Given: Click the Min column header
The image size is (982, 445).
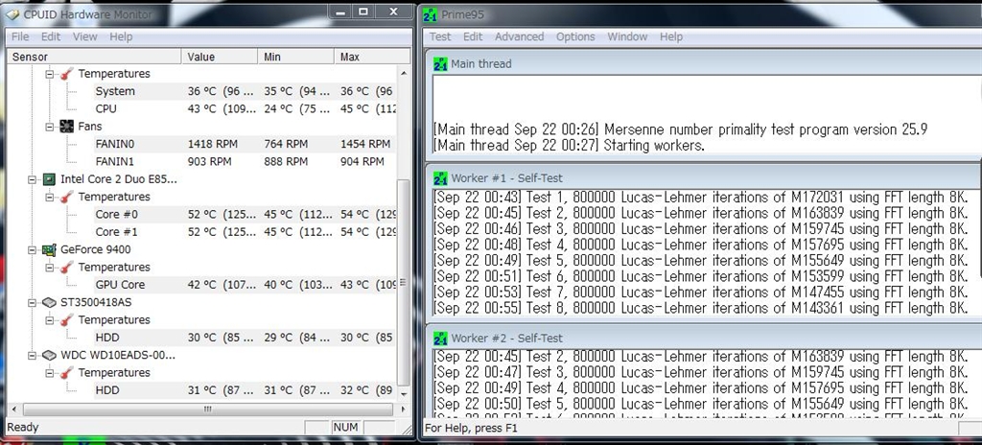Looking at the screenshot, I should click(295, 57).
